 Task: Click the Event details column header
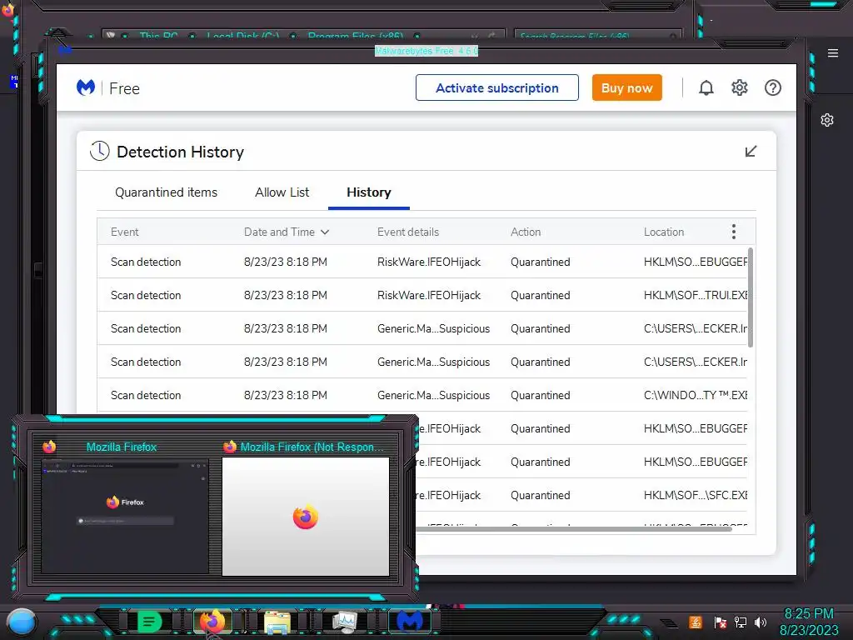click(x=408, y=232)
